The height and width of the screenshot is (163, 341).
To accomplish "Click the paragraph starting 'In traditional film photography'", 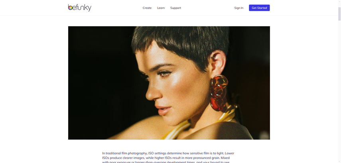I will coord(168,158).
